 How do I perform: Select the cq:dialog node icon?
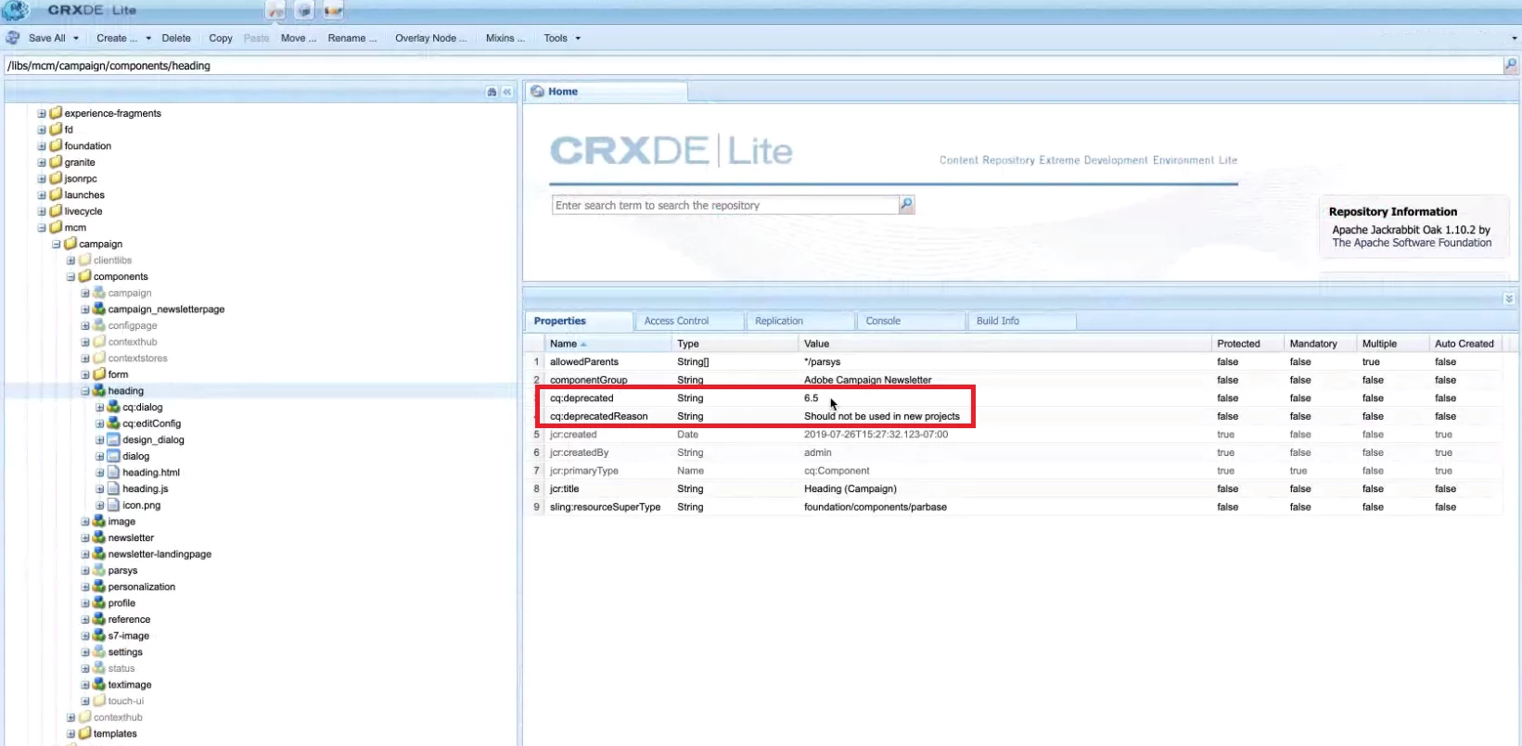[113, 407]
